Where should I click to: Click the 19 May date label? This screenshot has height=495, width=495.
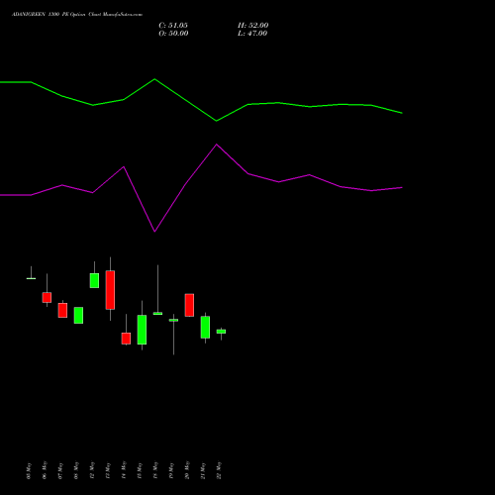point(171,471)
